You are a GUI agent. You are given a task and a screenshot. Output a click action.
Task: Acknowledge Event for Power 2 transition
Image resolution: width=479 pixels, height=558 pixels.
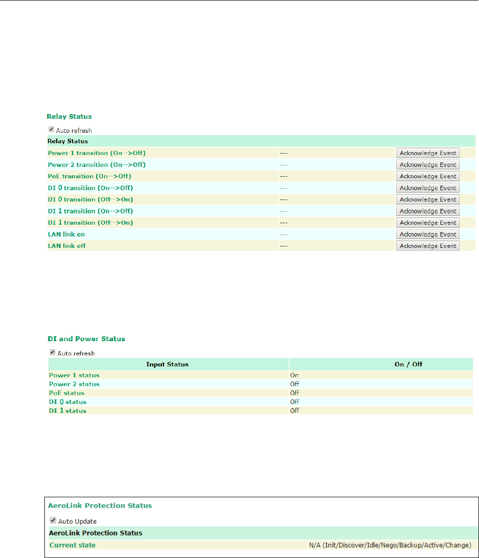(x=428, y=165)
